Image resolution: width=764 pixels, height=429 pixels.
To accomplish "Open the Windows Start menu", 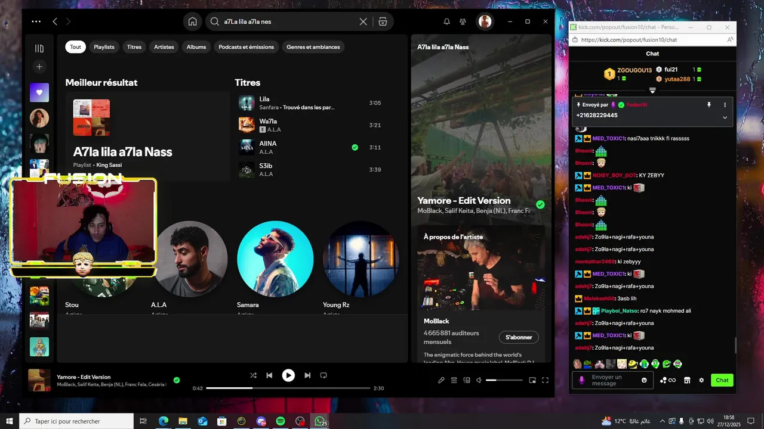I will [x=10, y=421].
